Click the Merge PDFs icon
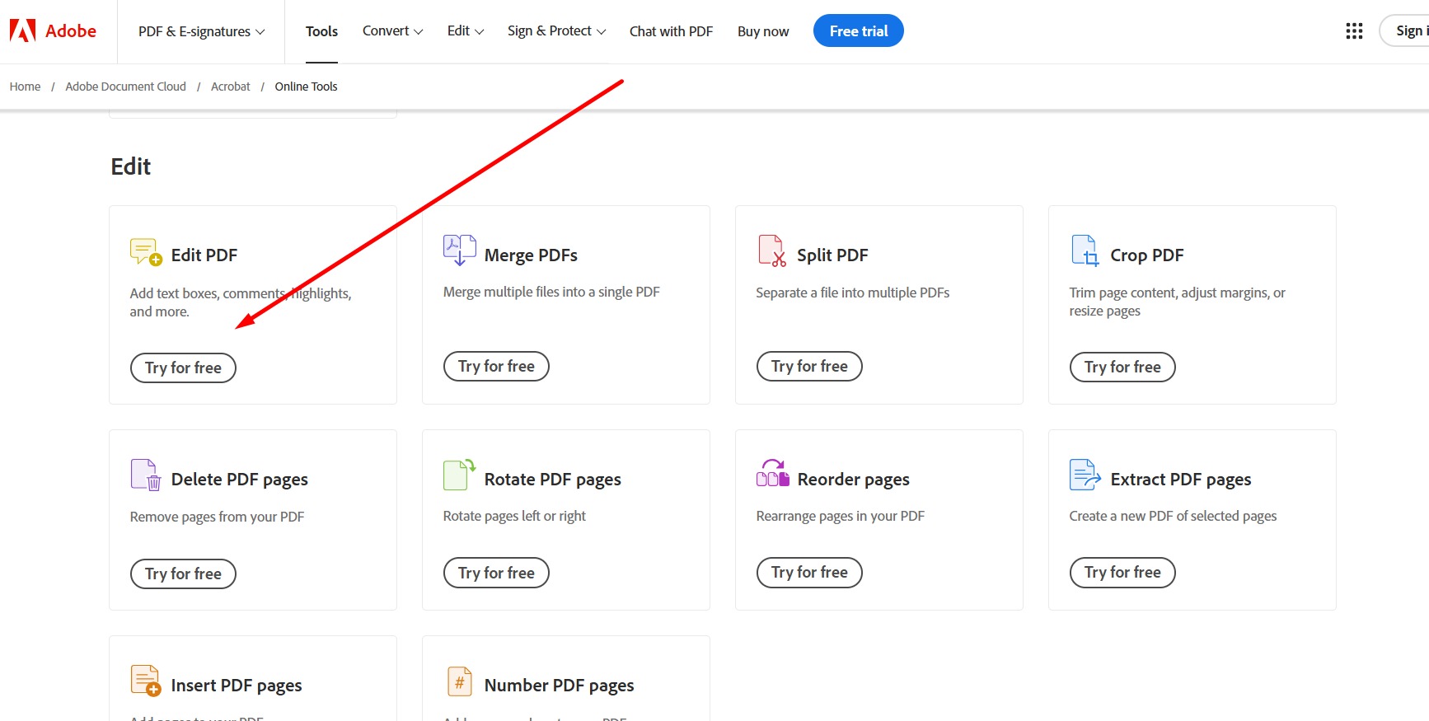 (459, 250)
